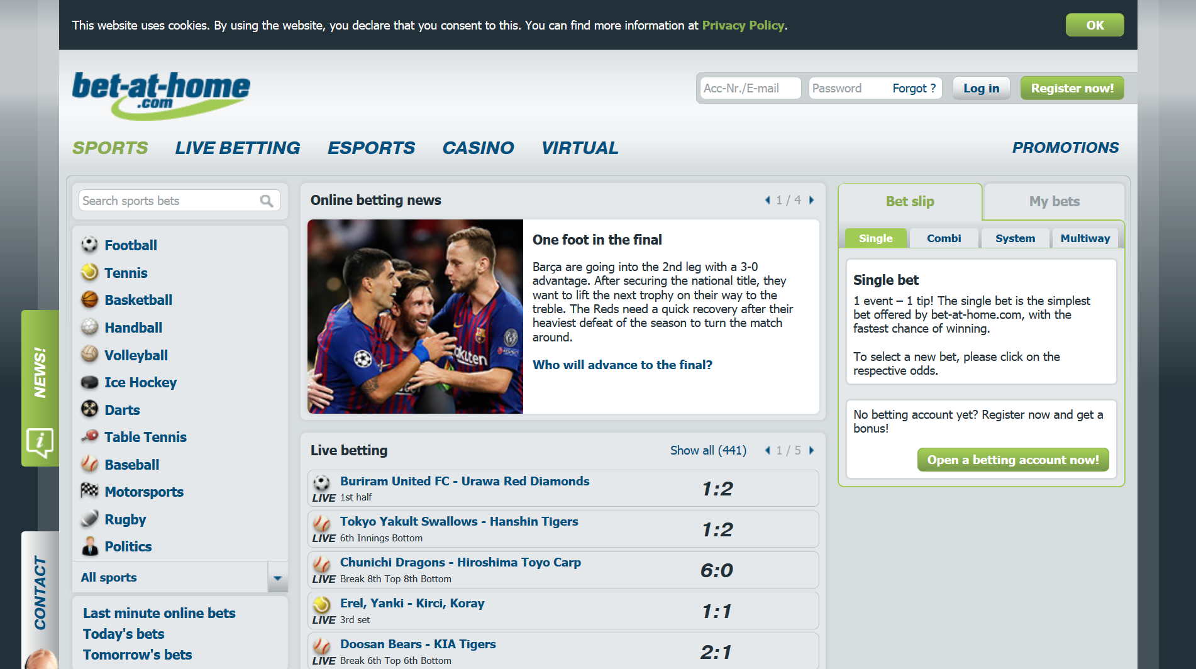Open the My bets tab
This screenshot has width=1196, height=669.
click(x=1054, y=201)
